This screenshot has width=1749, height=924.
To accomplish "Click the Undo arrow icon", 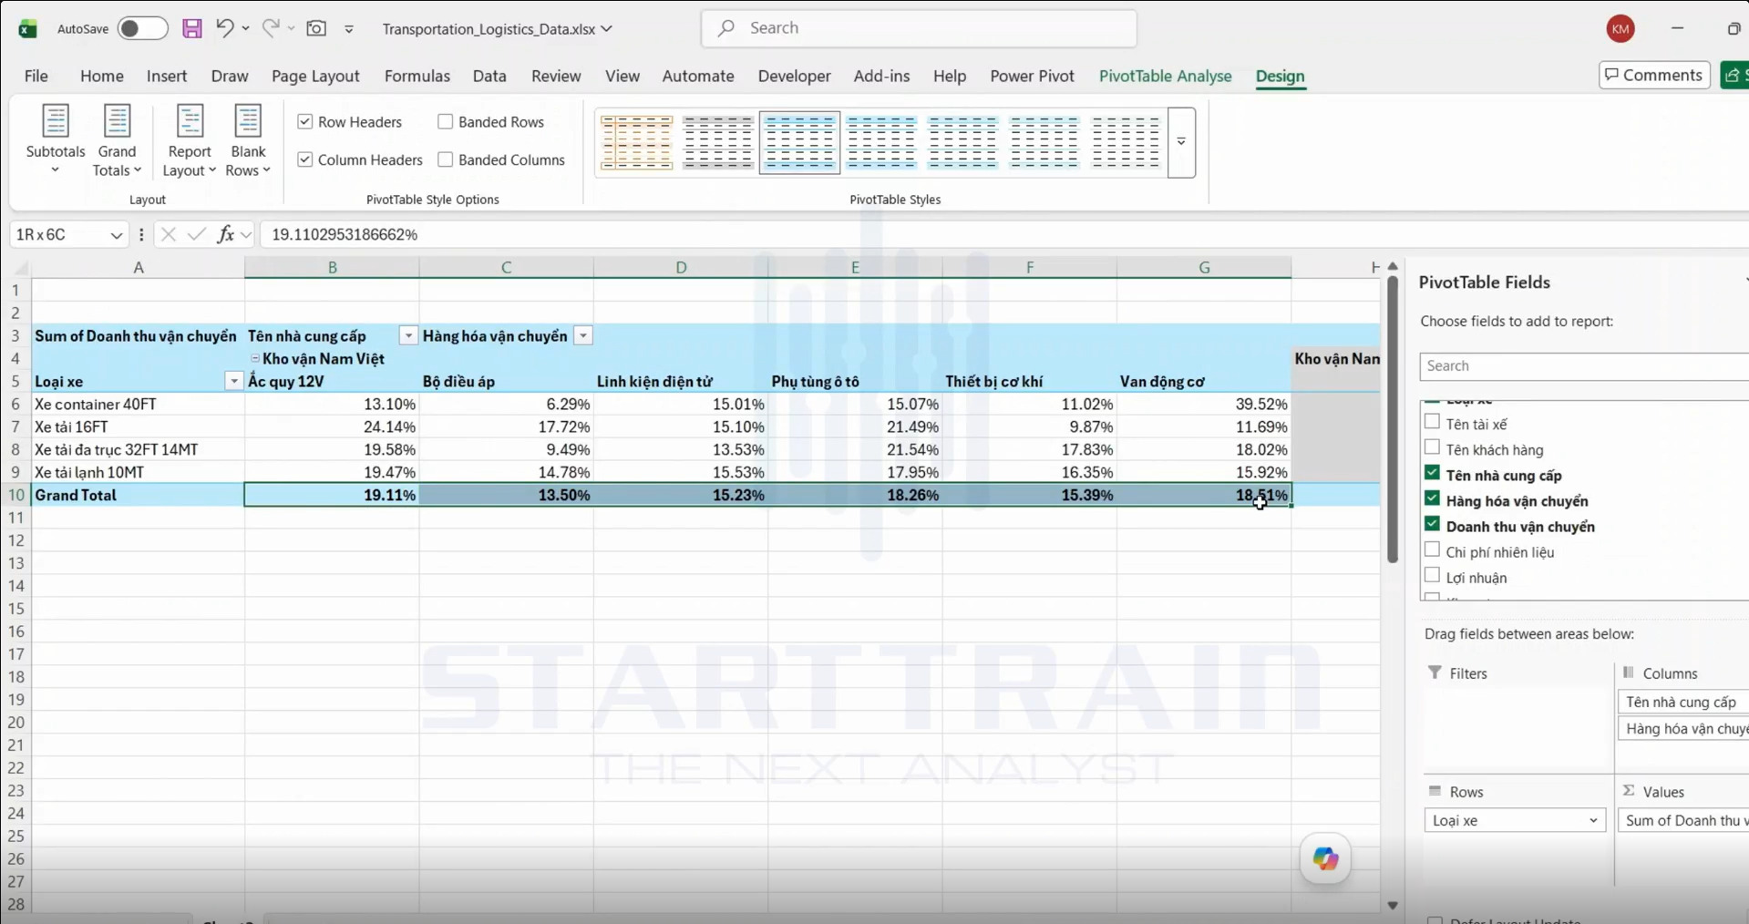I will pyautogui.click(x=224, y=28).
